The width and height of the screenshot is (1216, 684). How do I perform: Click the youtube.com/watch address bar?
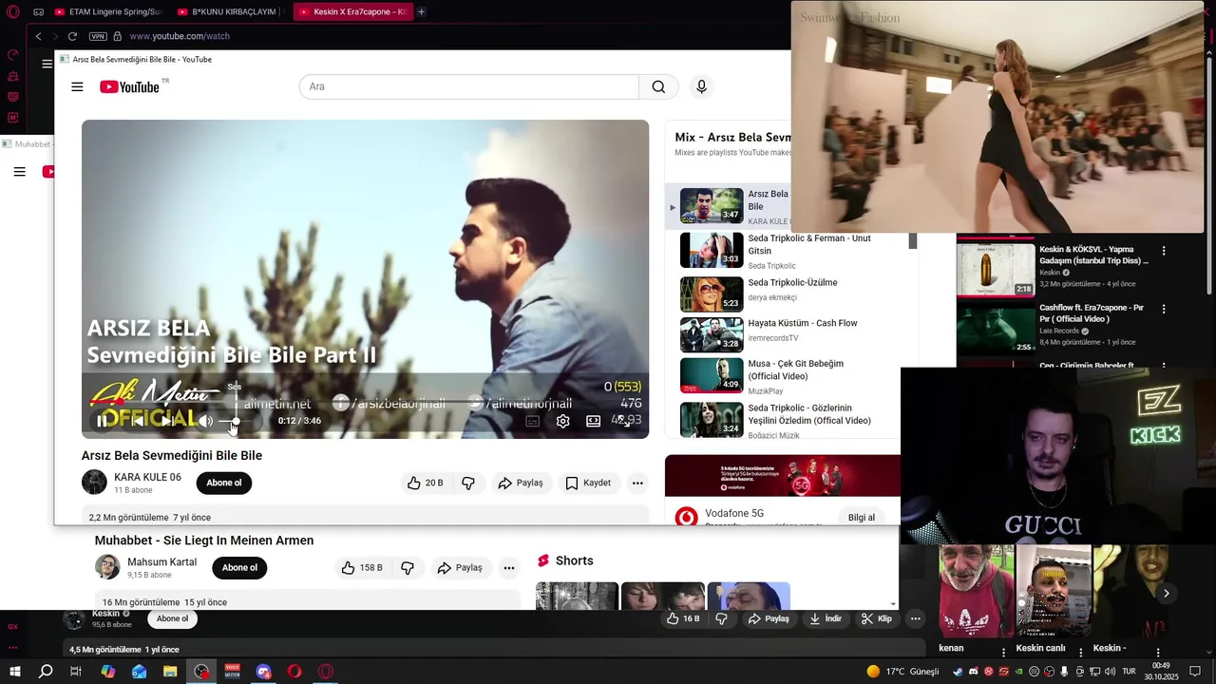[180, 36]
